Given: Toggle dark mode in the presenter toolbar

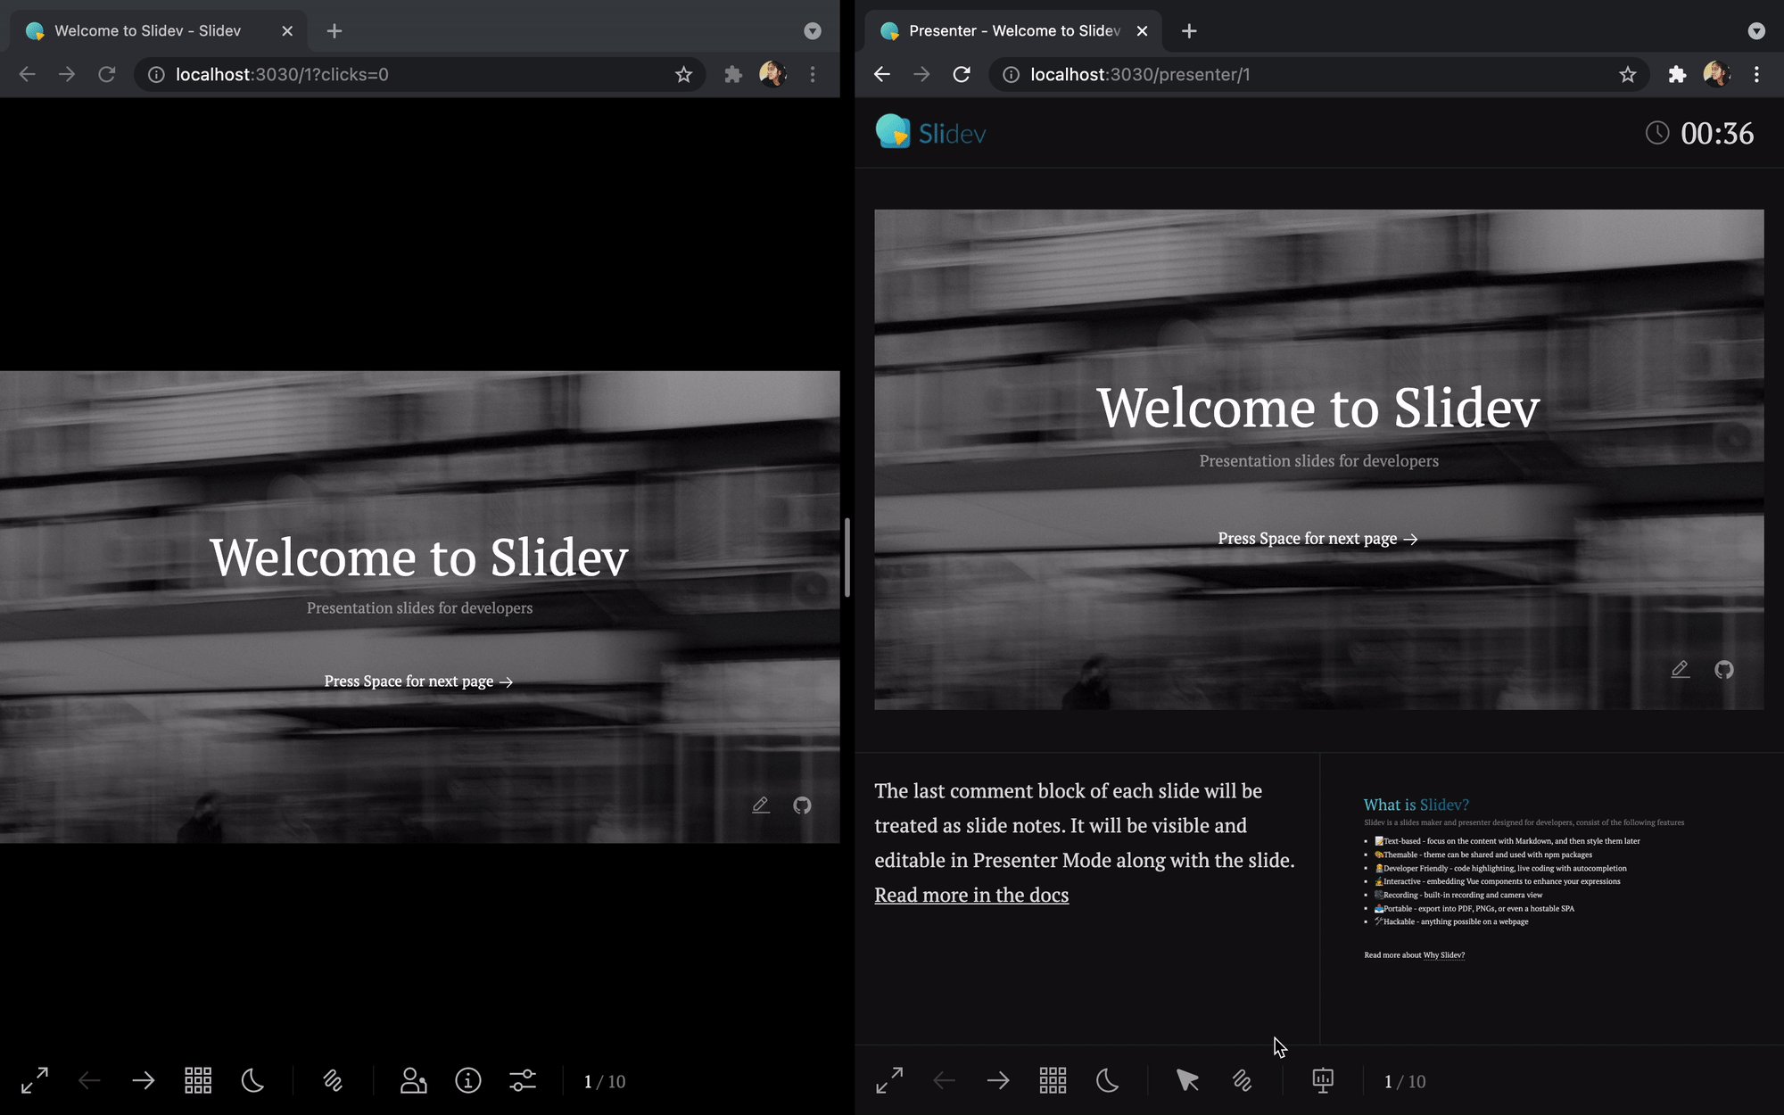Looking at the screenshot, I should pos(1108,1080).
